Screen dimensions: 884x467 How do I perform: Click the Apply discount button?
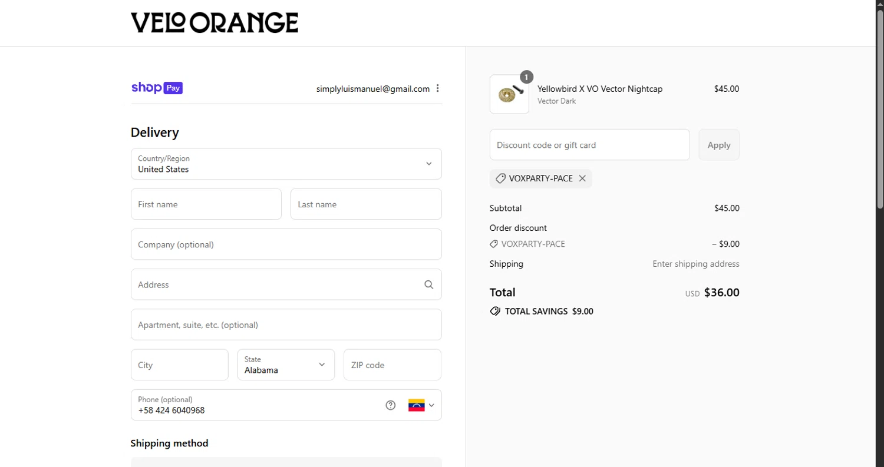click(x=719, y=145)
